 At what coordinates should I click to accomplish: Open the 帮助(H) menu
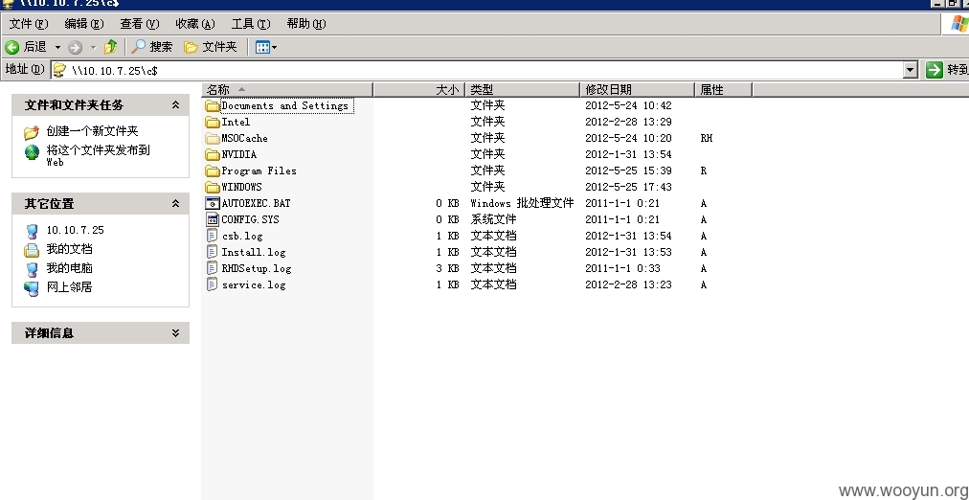point(306,24)
